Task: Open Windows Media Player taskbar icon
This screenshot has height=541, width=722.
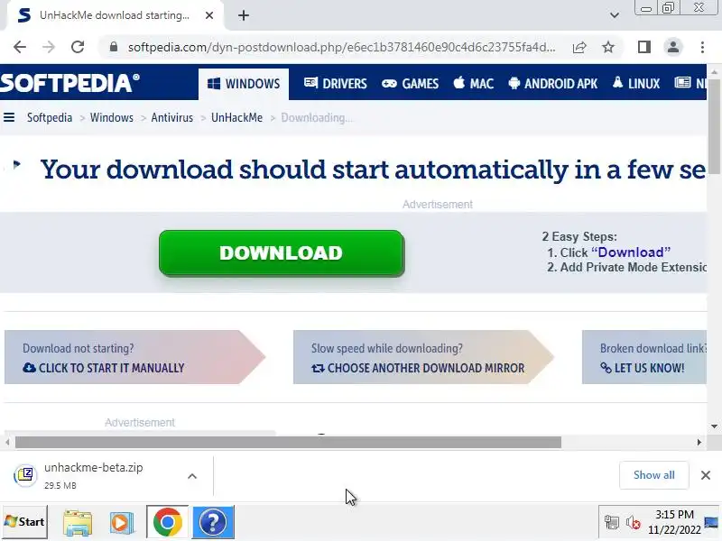Action: pos(122,523)
